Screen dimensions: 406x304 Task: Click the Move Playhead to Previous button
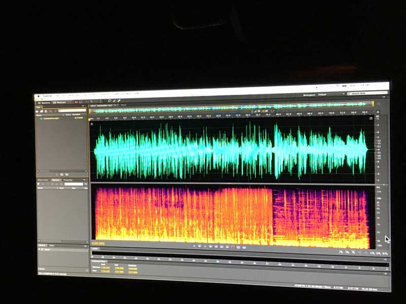pos(210,247)
